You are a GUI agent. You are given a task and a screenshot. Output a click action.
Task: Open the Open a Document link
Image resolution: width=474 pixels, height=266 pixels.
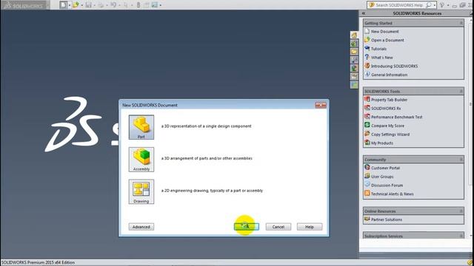tap(387, 40)
